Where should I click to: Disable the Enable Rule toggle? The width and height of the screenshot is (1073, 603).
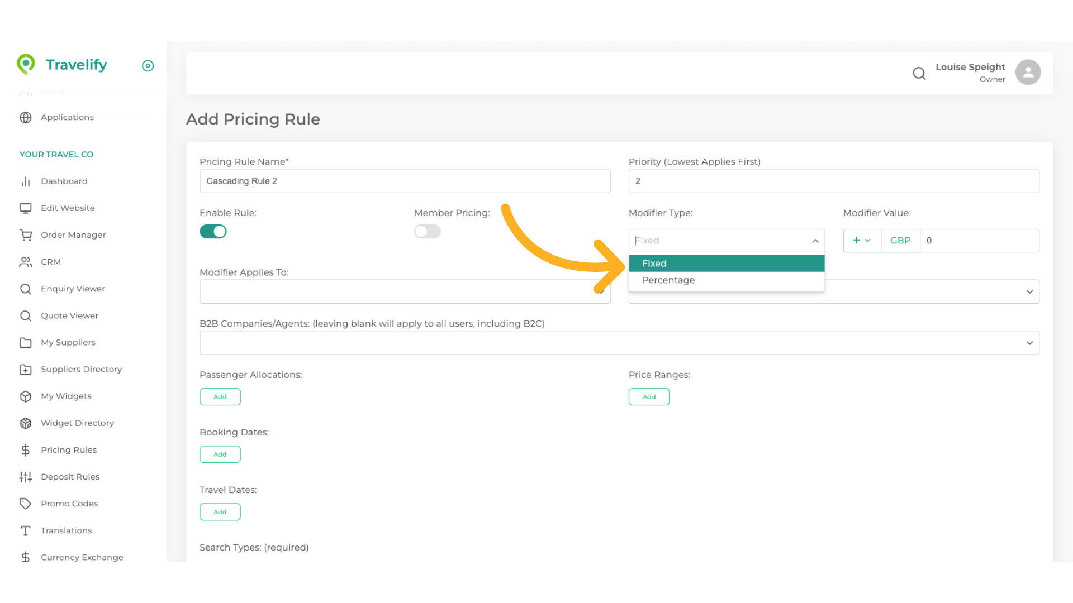pos(213,232)
